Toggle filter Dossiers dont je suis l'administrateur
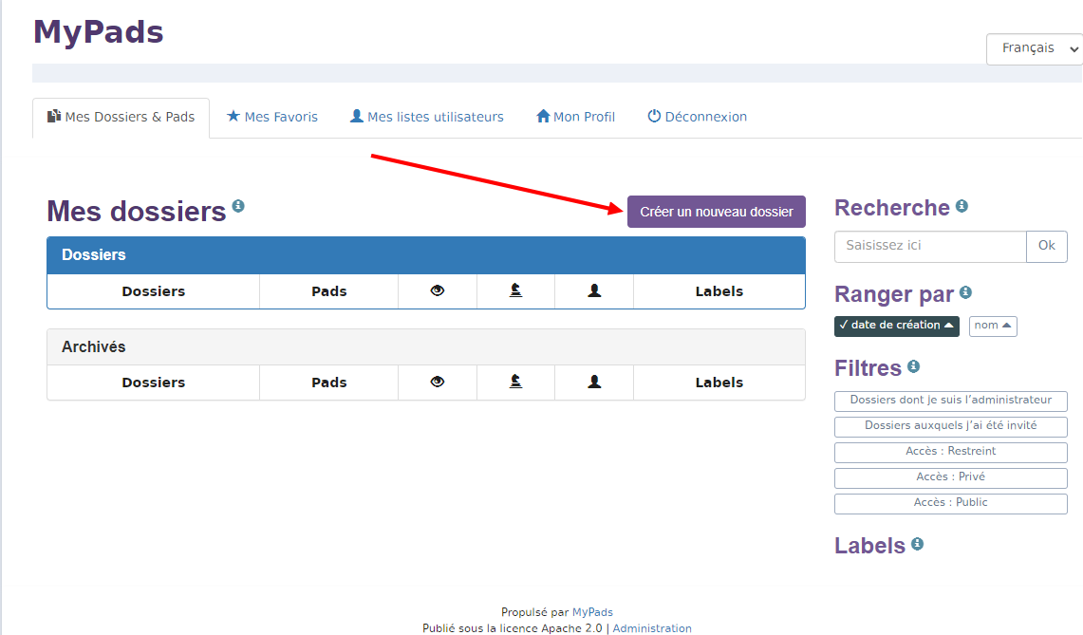Image resolution: width=1083 pixels, height=635 pixels. (x=950, y=401)
